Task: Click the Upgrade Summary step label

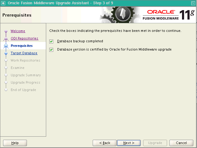Action: tap(26, 75)
